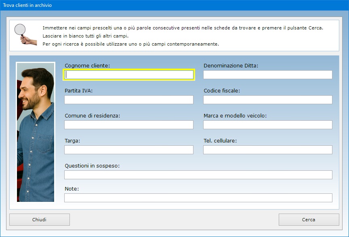Click into the Denominazione Ditta field

[267, 75]
